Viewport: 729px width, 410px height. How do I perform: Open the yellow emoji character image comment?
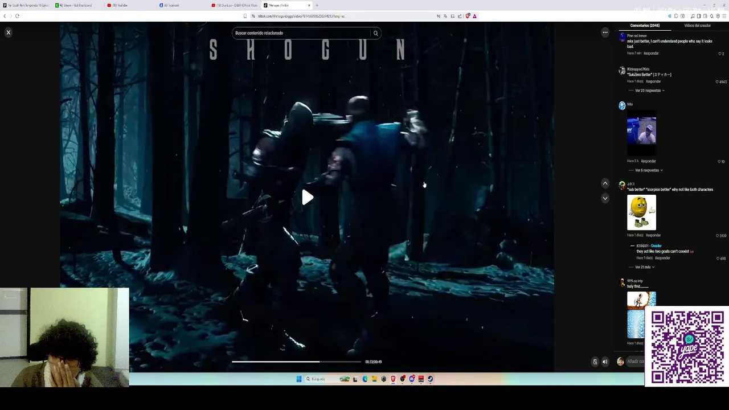(641, 212)
